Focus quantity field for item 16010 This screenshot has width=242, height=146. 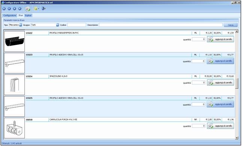click(x=198, y=126)
